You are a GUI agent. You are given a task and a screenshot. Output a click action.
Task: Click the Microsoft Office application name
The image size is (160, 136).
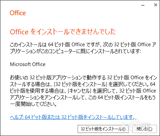(28, 64)
